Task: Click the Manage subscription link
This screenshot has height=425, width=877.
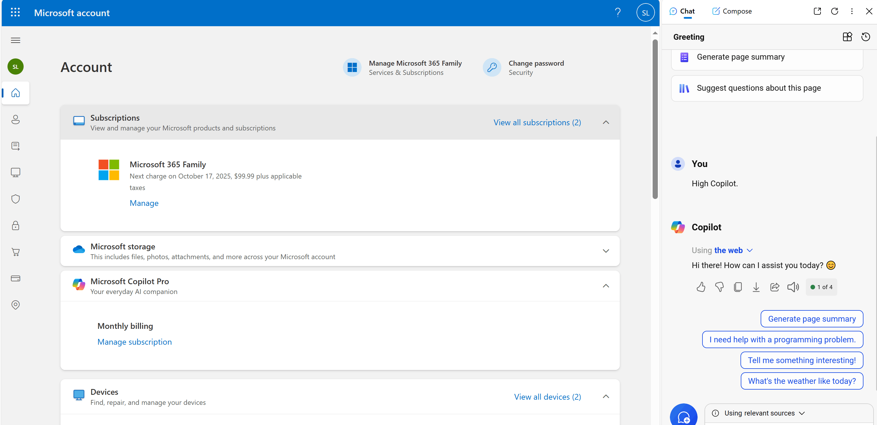Action: tap(135, 341)
